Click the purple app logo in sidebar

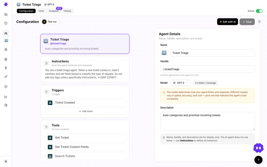coord(6,4)
